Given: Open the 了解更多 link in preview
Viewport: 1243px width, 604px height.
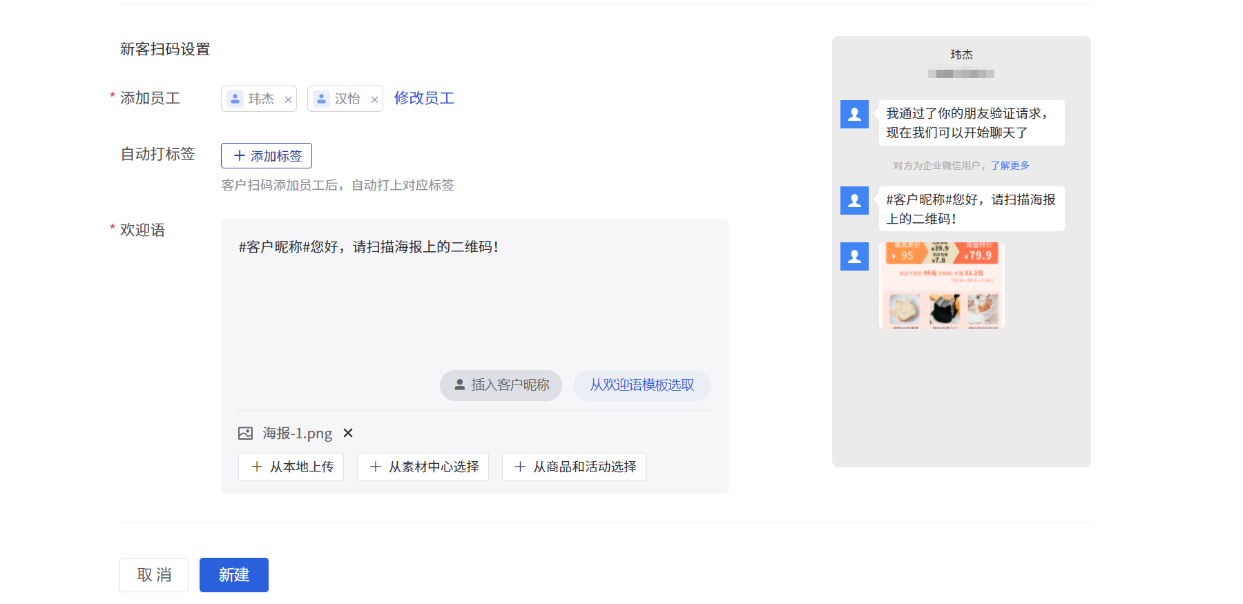Looking at the screenshot, I should (x=1010, y=166).
